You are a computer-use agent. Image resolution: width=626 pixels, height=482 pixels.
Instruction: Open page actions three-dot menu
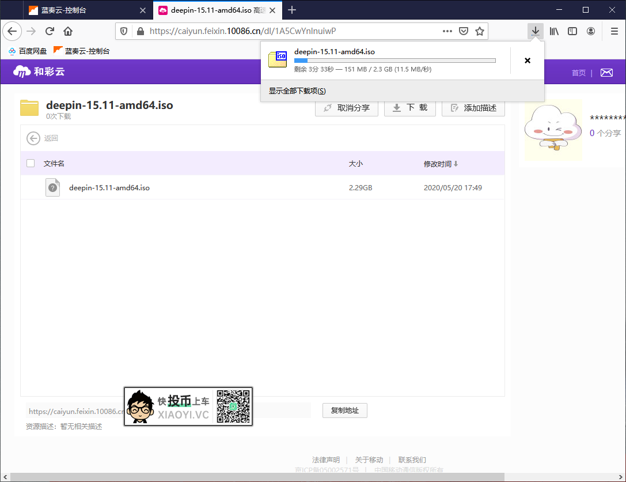[447, 31]
